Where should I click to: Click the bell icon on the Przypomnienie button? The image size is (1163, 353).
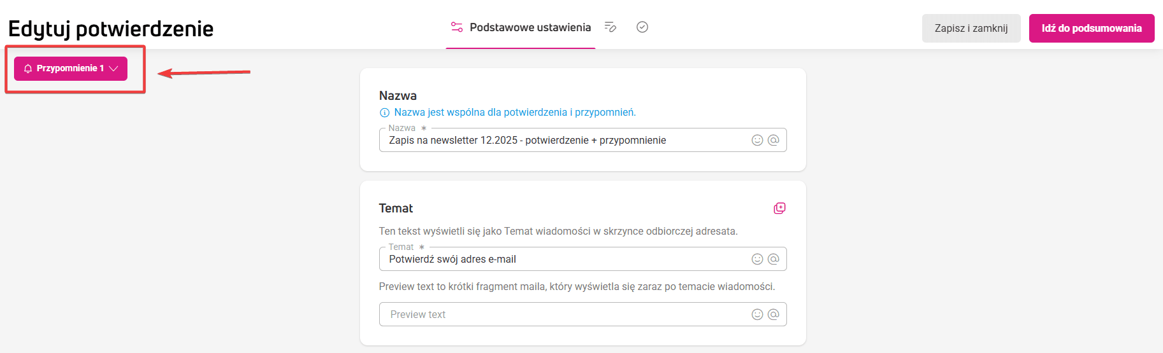pyautogui.click(x=28, y=69)
